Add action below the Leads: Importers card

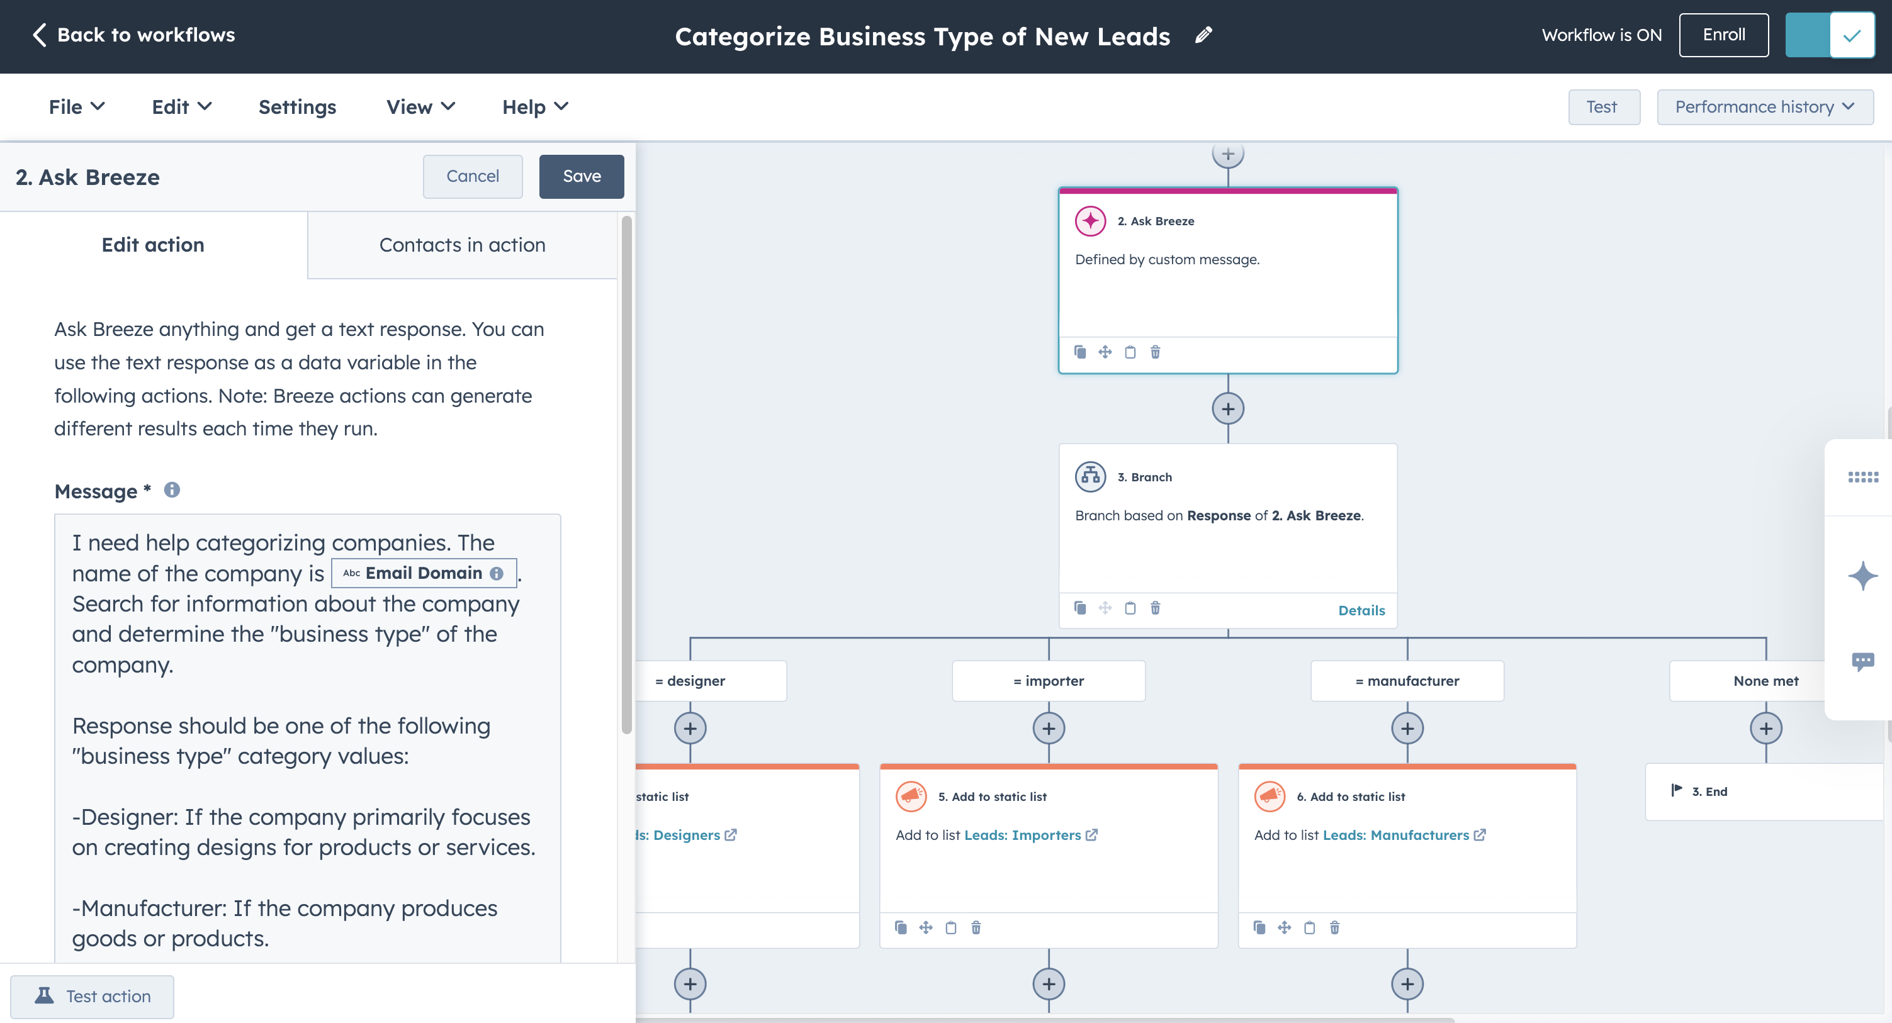tap(1048, 983)
